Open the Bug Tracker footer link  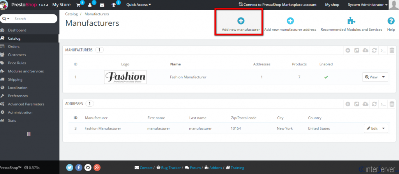(x=168, y=168)
